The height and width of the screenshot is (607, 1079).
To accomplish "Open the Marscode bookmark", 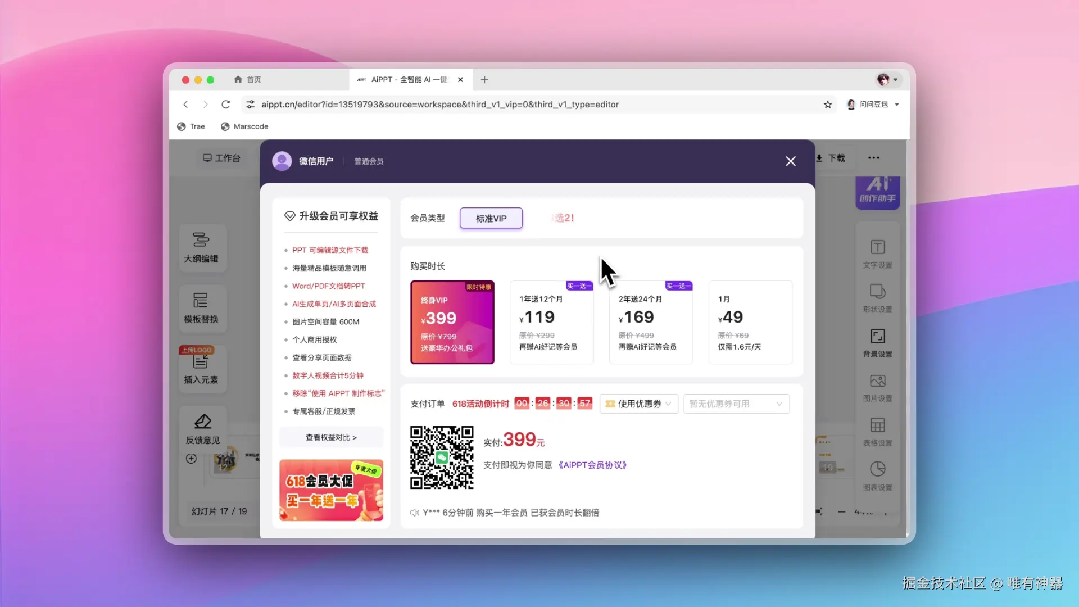I will 244,126.
